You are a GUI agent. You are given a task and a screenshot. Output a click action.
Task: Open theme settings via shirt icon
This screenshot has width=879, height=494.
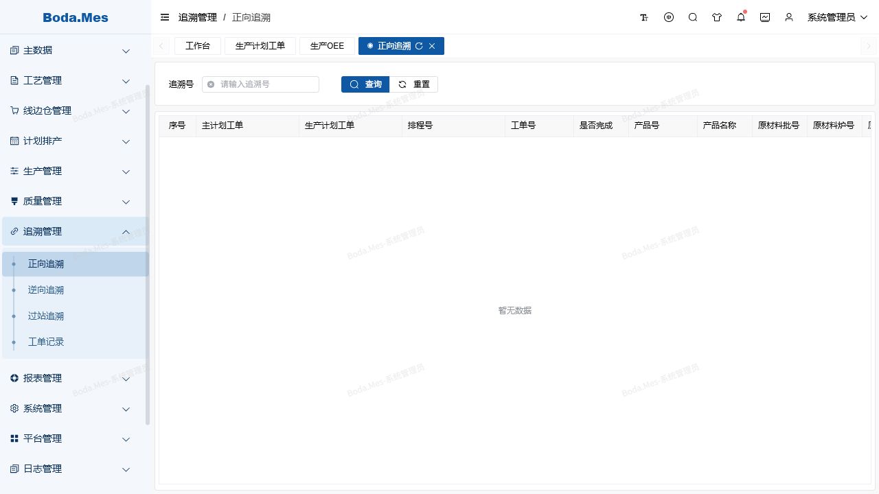pyautogui.click(x=717, y=17)
